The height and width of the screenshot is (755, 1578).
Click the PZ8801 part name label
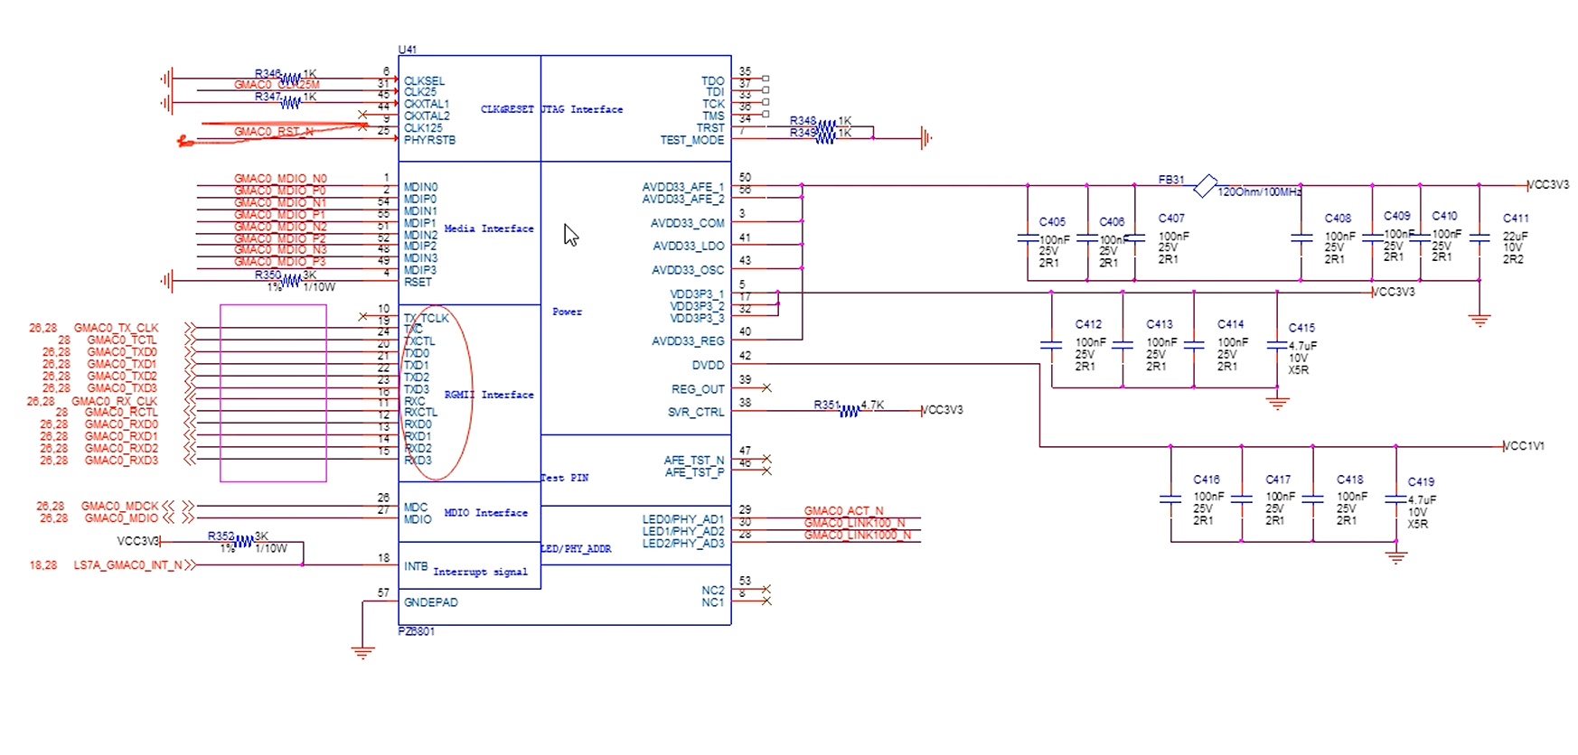point(417,631)
